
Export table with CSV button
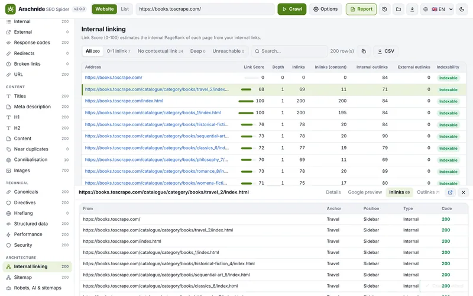[x=386, y=51]
